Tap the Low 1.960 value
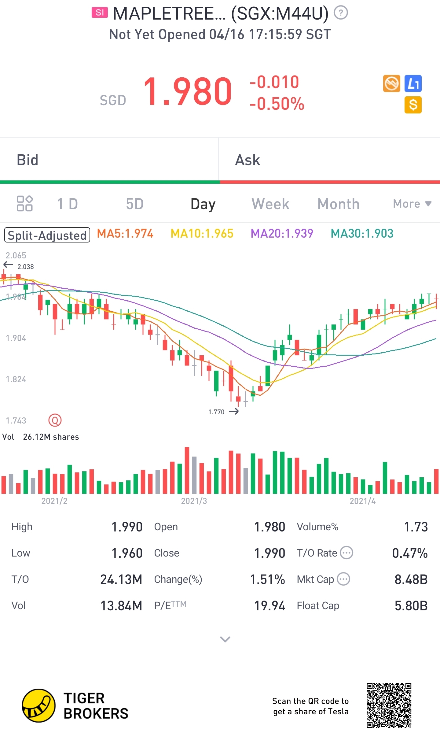The height and width of the screenshot is (755, 440). point(127,553)
